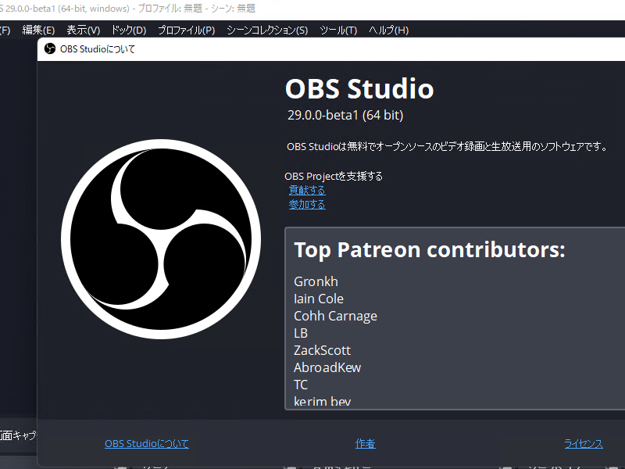
Task: Select the TC contributor entry
Action: (x=301, y=385)
